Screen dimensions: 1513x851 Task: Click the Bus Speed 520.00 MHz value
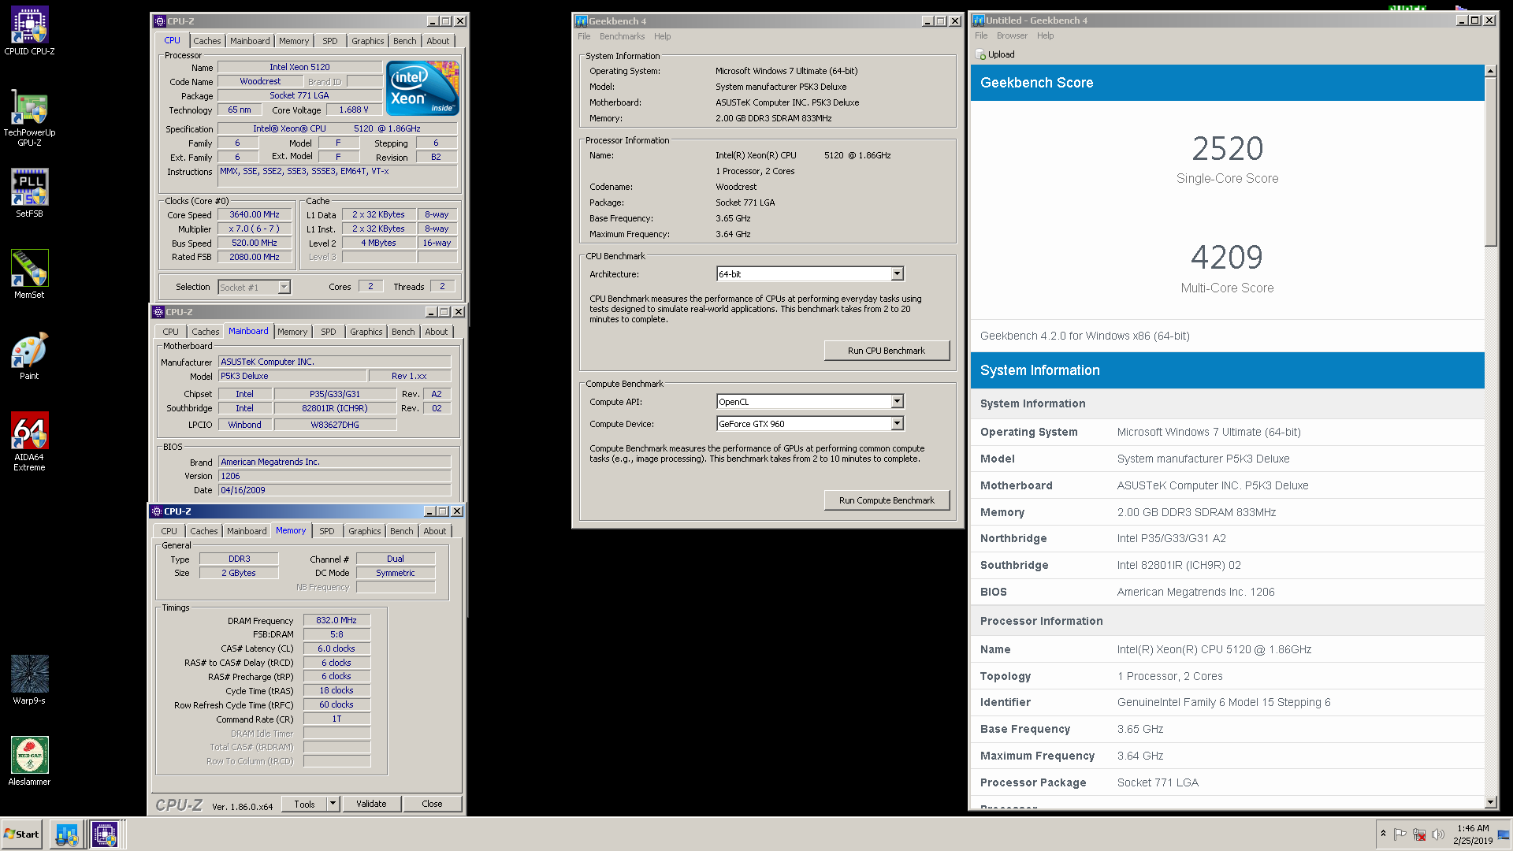pyautogui.click(x=255, y=243)
